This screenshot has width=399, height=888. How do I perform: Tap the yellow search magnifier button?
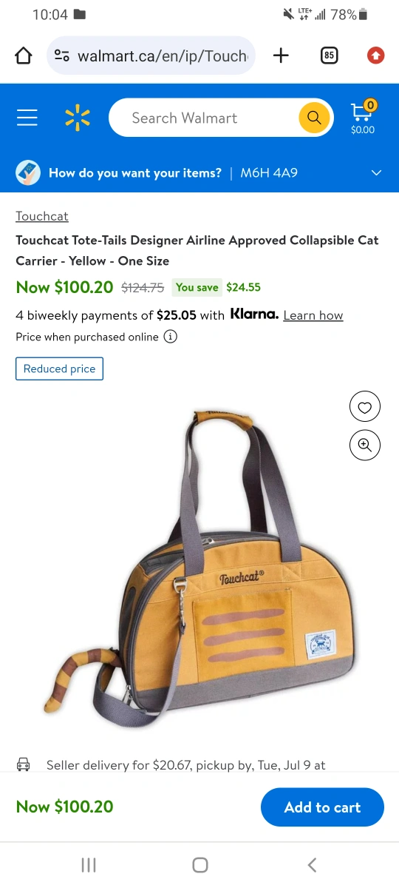314,118
